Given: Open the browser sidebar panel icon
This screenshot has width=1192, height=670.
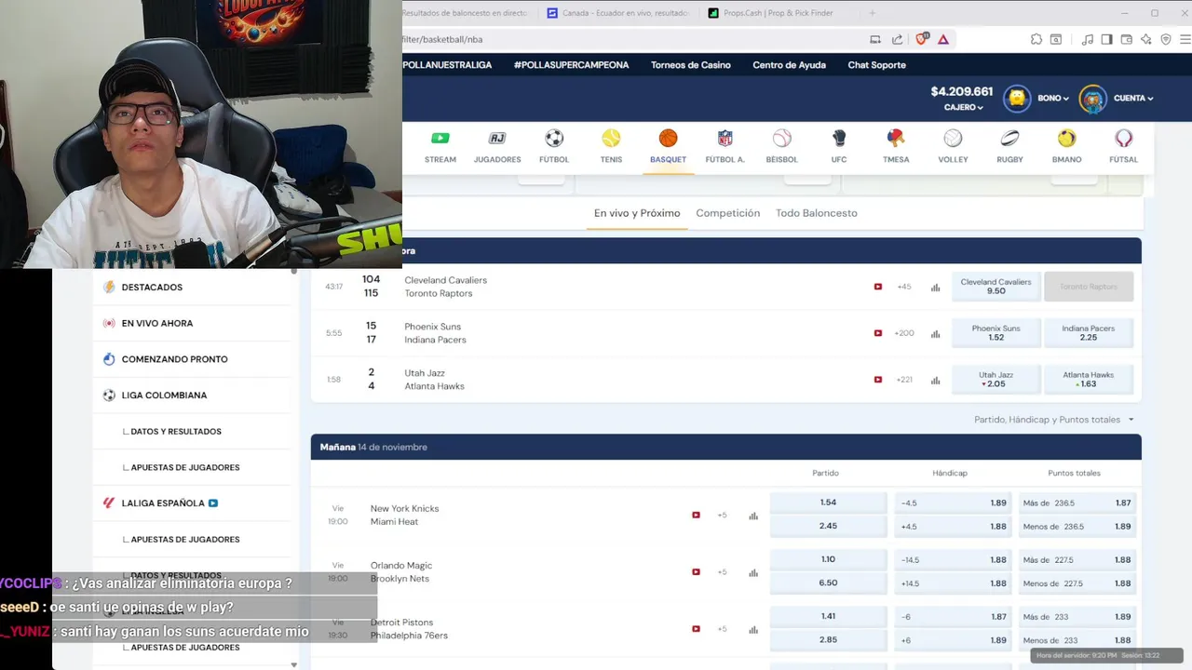Looking at the screenshot, I should coord(1106,39).
